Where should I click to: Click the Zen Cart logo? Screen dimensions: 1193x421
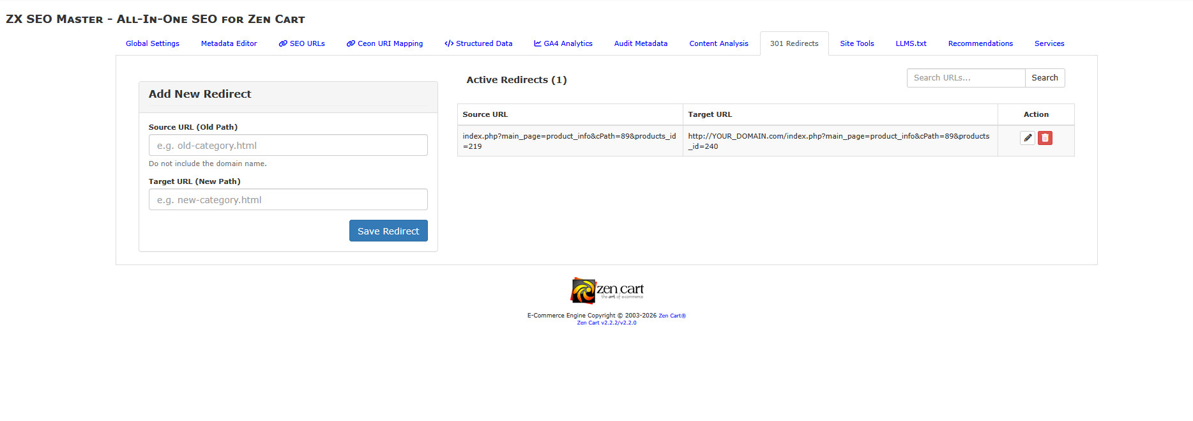point(607,291)
